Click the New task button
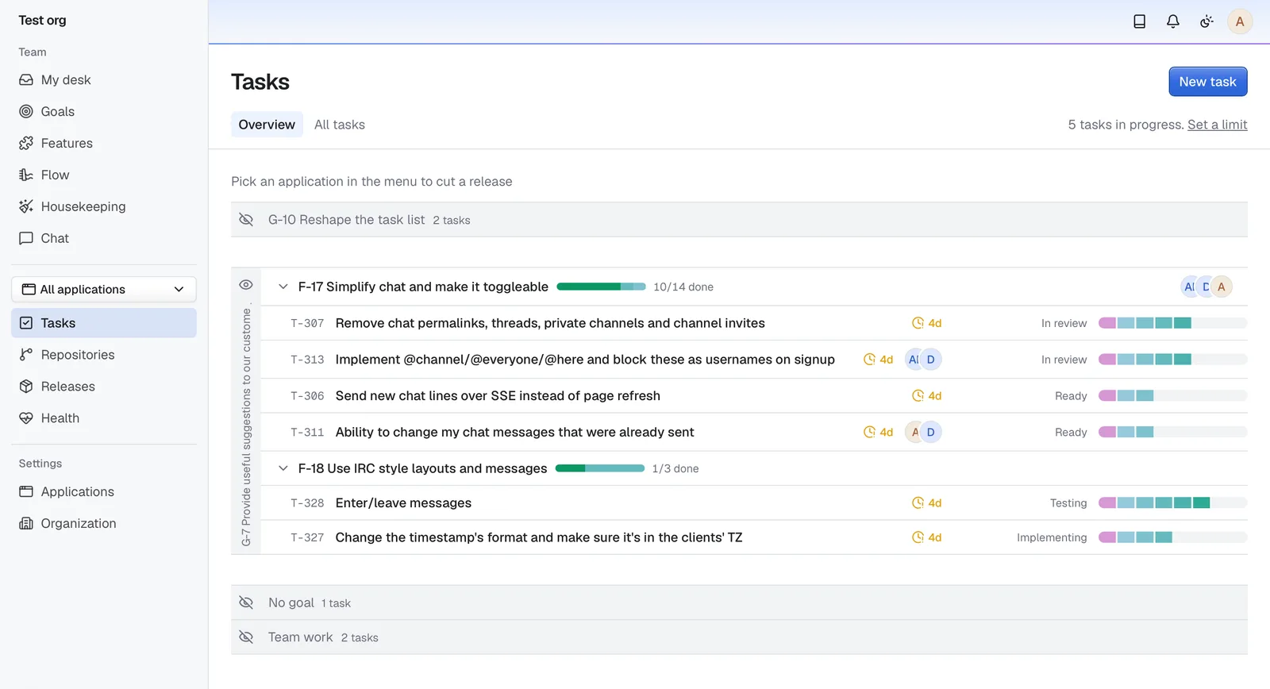Screen dimensions: 1270x689 click(x=1207, y=82)
